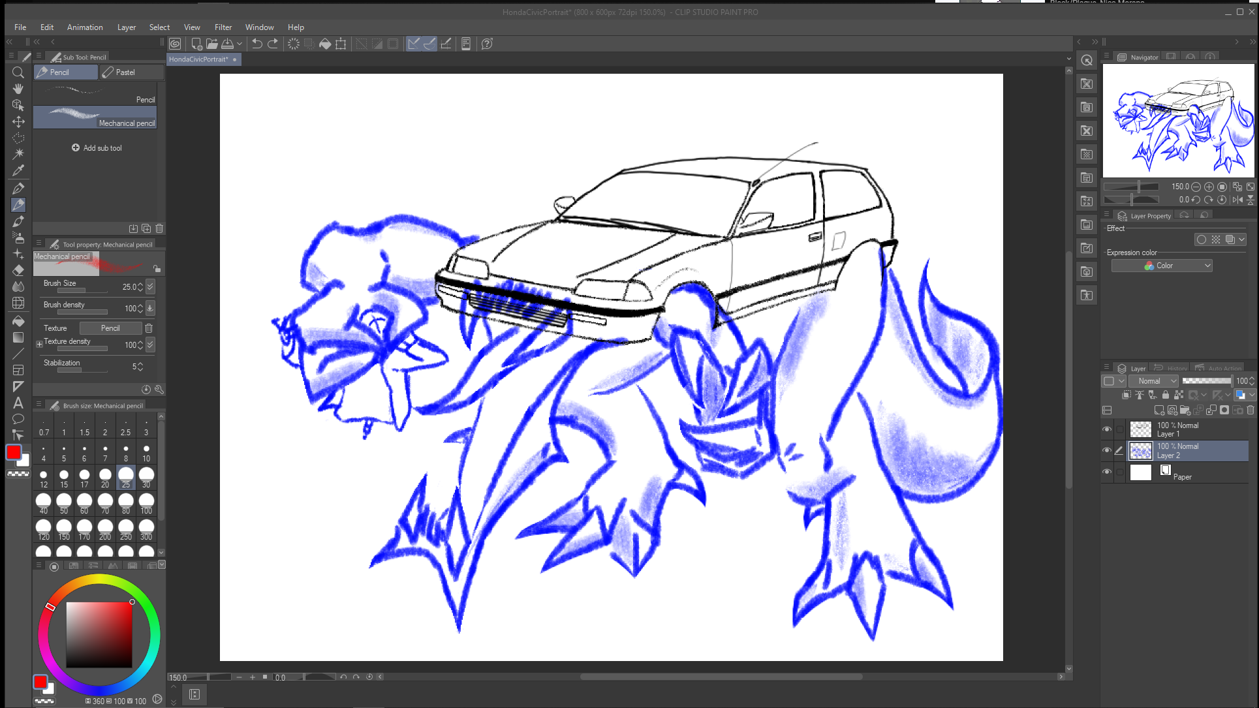Select the Magnifier zoom tool
Screen dimensions: 1259x708
point(18,72)
